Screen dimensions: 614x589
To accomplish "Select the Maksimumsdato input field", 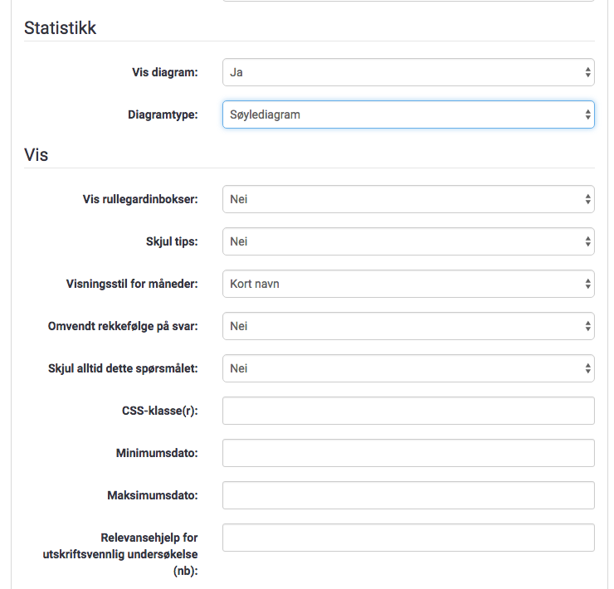I will click(408, 495).
